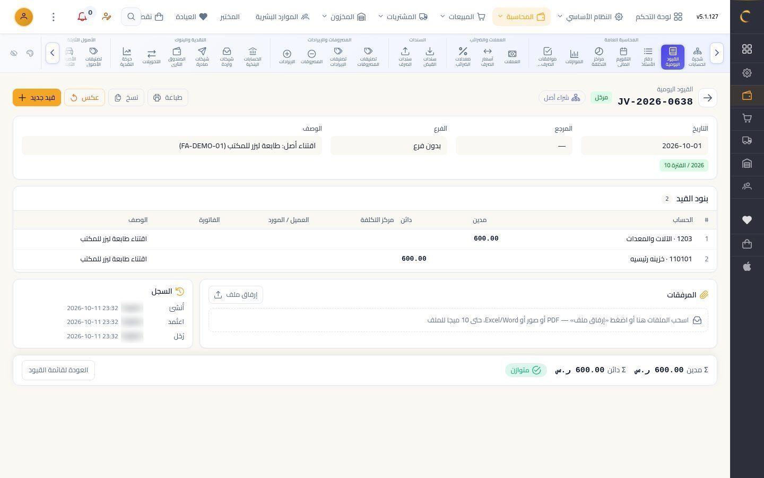Screen dimensions: 764x478
Task: Open the color palette theme icon
Action: 30,53
